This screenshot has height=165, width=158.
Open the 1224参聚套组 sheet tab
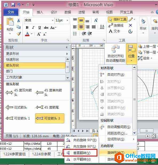[14, 154]
